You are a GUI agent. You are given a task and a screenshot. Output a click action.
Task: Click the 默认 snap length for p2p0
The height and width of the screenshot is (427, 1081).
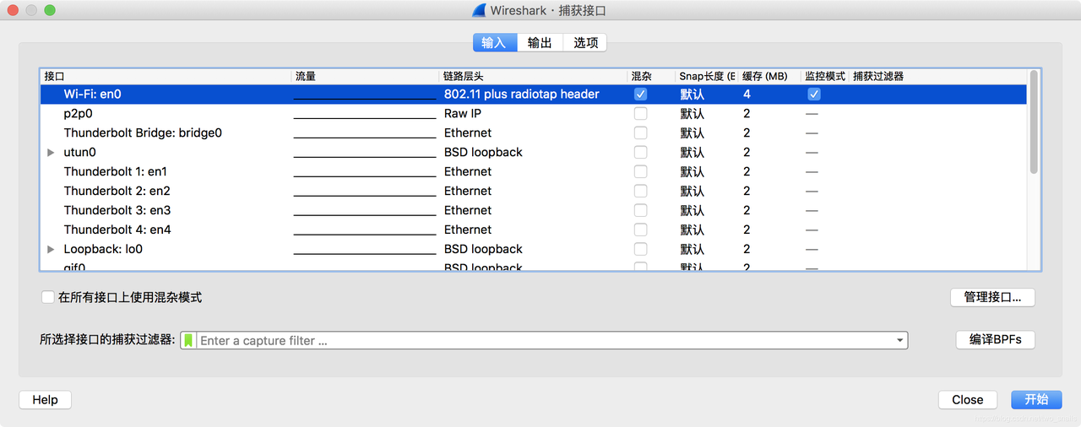692,114
